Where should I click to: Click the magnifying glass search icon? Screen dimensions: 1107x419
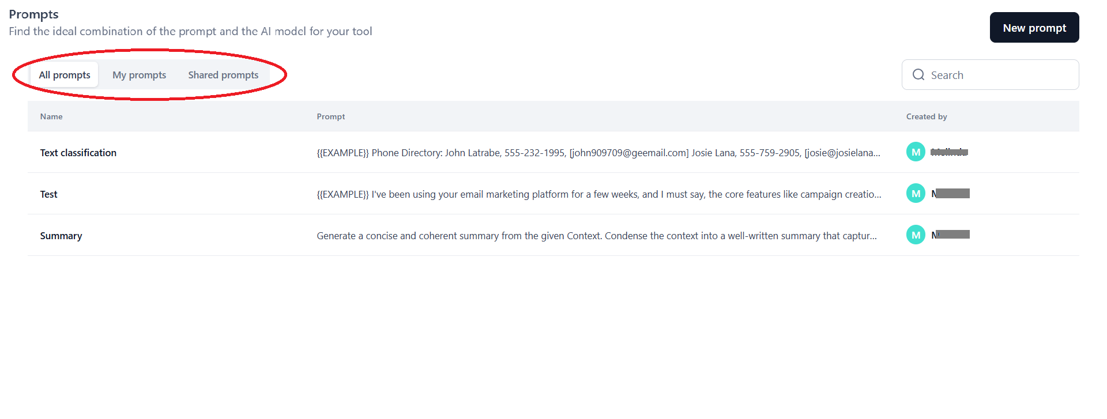coord(918,75)
